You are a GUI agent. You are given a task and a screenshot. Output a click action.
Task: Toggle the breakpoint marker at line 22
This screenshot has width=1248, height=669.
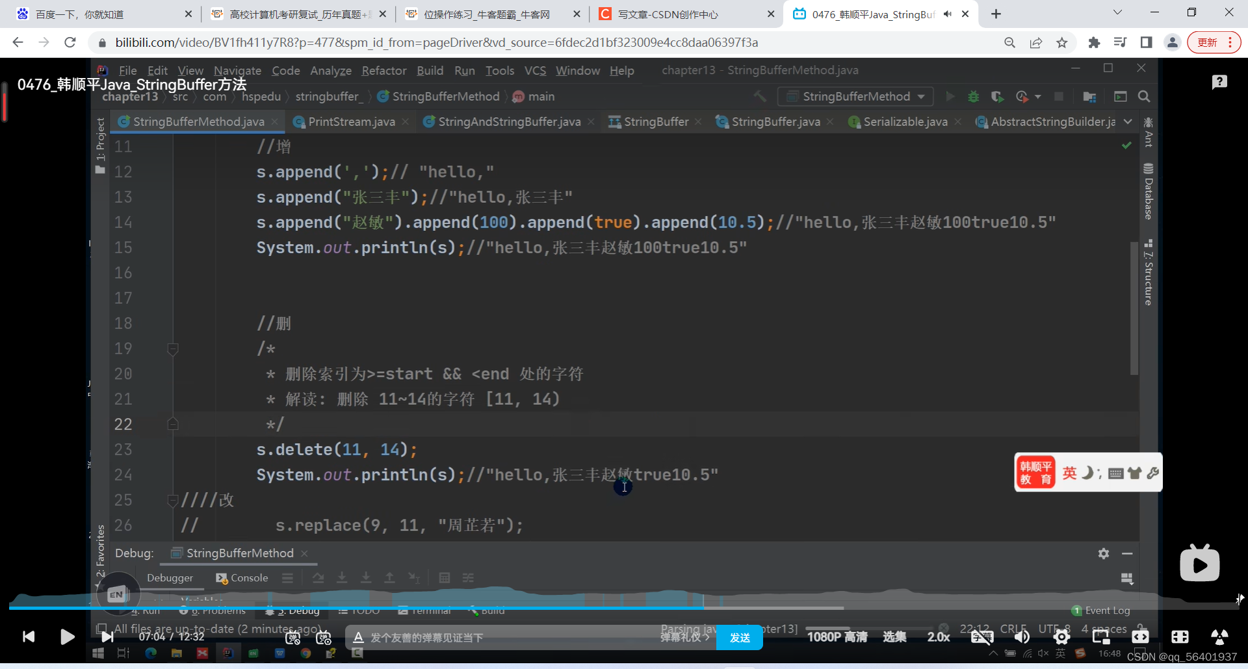(x=173, y=424)
